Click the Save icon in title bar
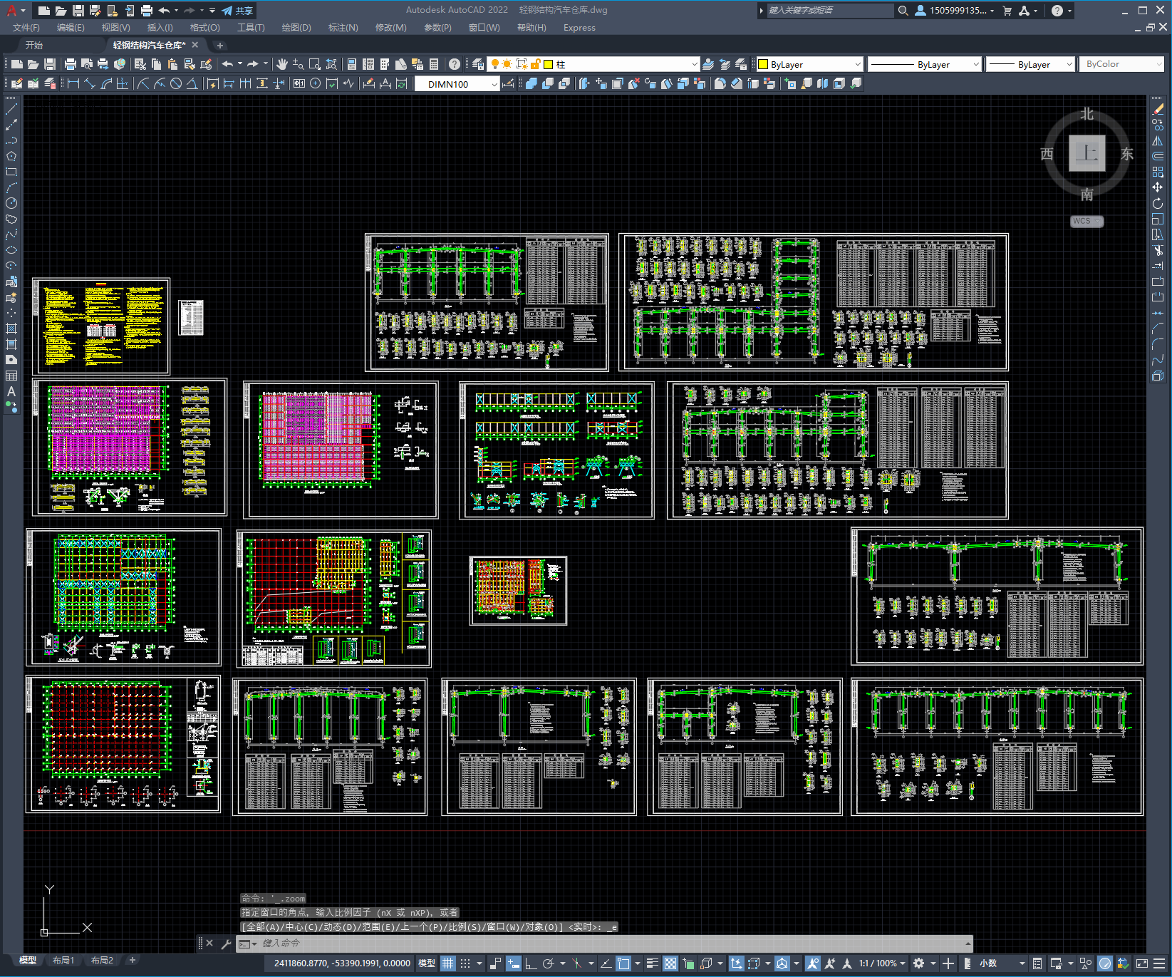The width and height of the screenshot is (1172, 977). [x=78, y=11]
